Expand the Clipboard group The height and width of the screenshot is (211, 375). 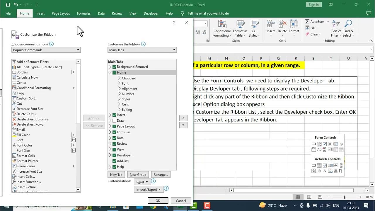[x=120, y=78]
